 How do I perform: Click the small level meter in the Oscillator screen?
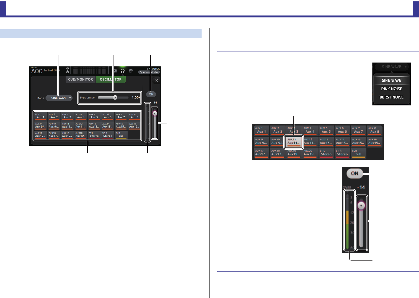click(148, 122)
